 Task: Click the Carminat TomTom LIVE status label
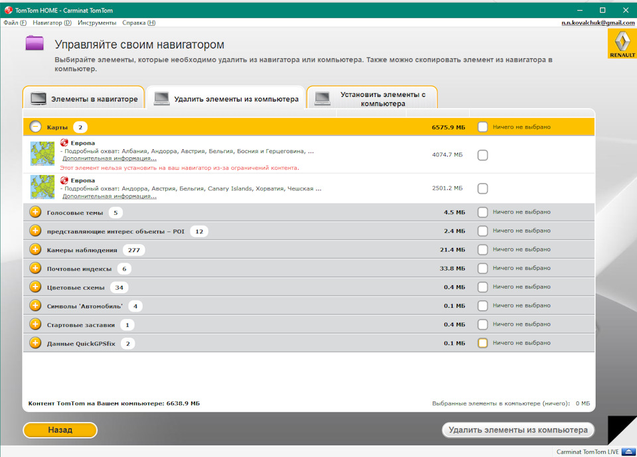pyautogui.click(x=587, y=452)
